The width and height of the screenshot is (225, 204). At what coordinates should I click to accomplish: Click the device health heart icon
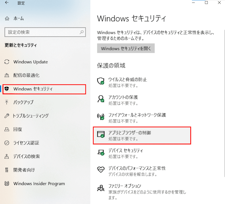coord(101,170)
